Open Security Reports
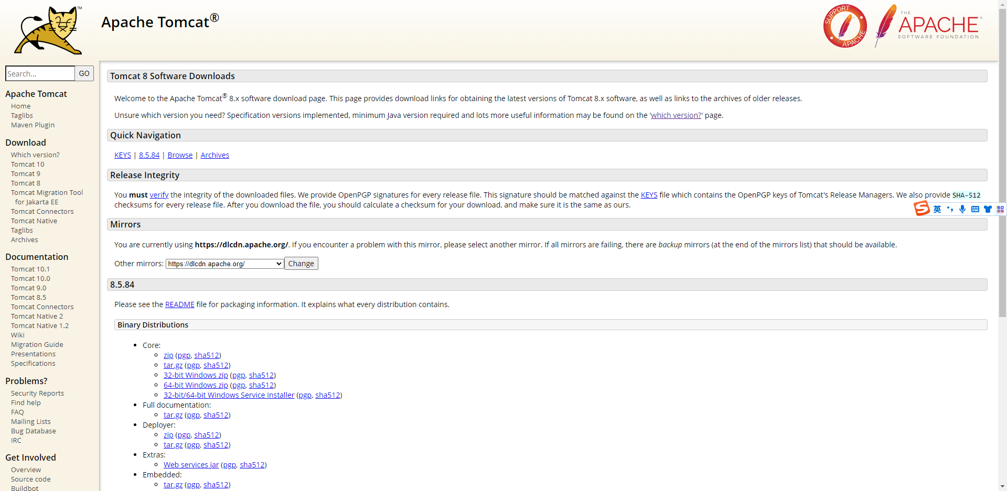Screen dimensions: 1007x491 [38, 393]
